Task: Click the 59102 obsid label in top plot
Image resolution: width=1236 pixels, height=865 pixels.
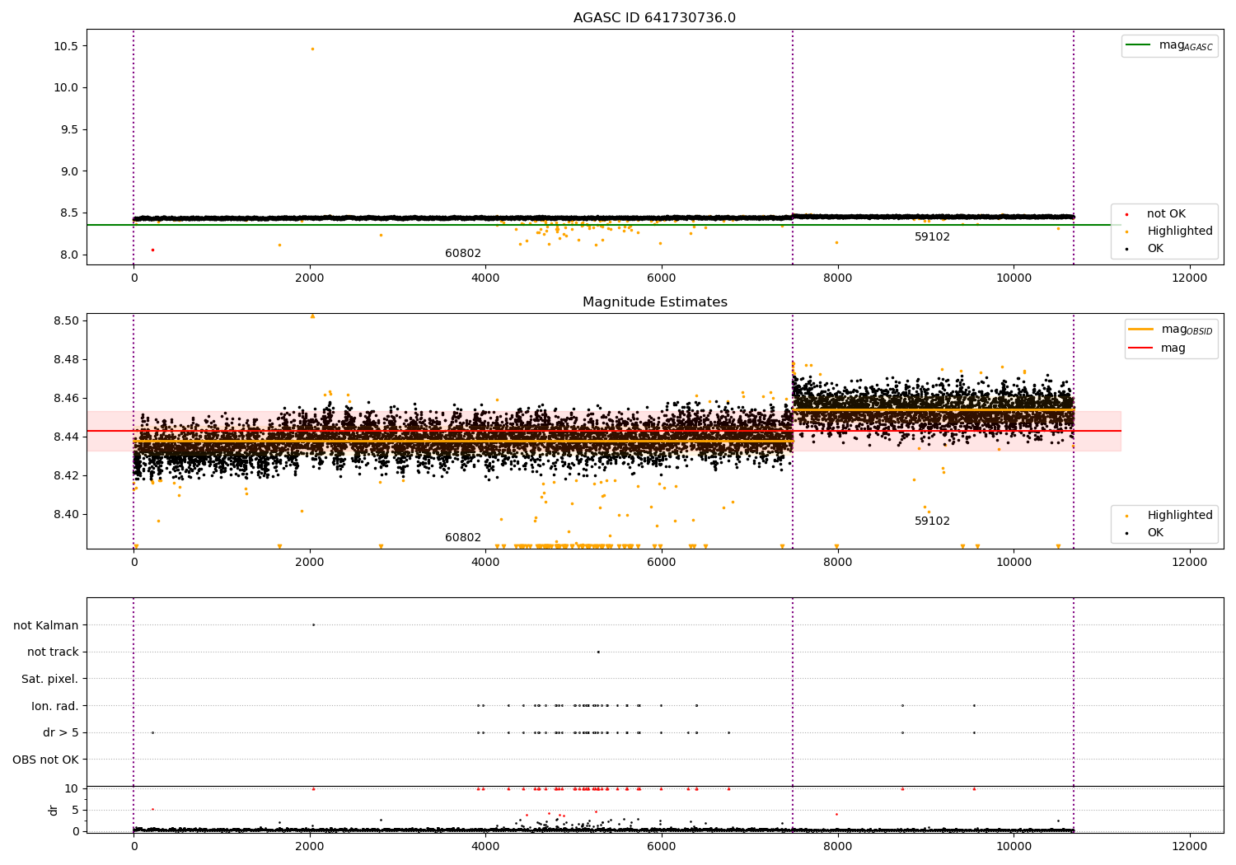Action: pos(932,237)
